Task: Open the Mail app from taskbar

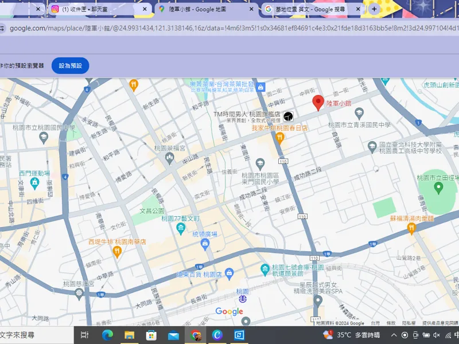Action: [173, 335]
